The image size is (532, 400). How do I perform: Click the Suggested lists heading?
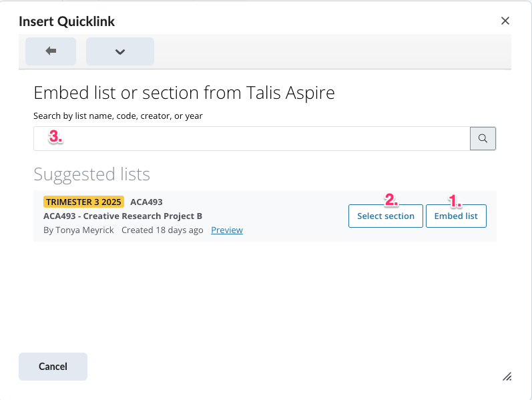[x=91, y=174]
